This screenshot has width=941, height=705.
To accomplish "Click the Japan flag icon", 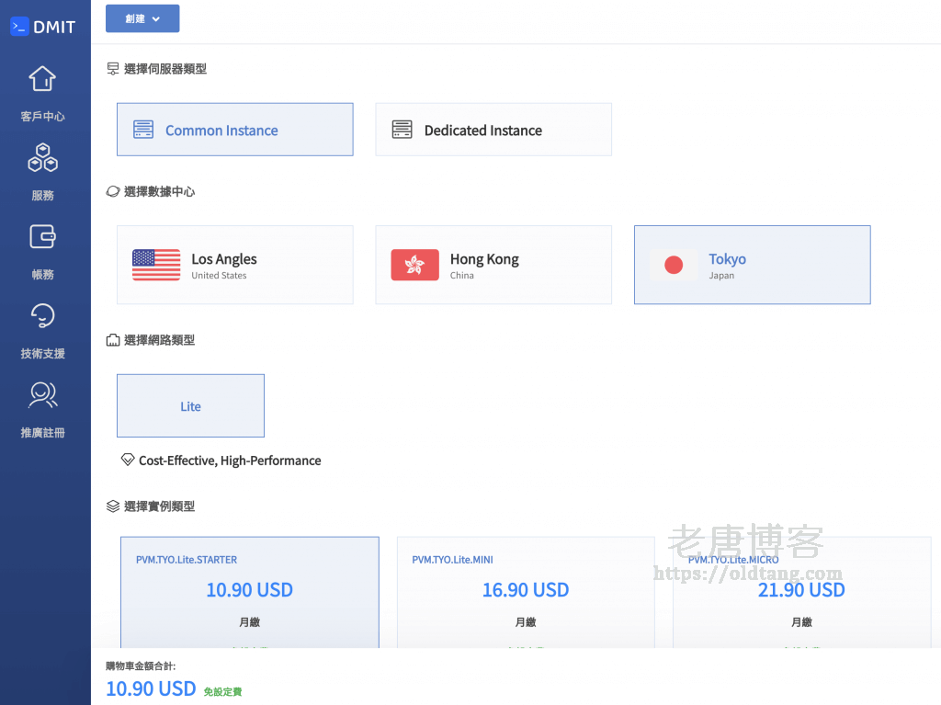I will point(674,265).
